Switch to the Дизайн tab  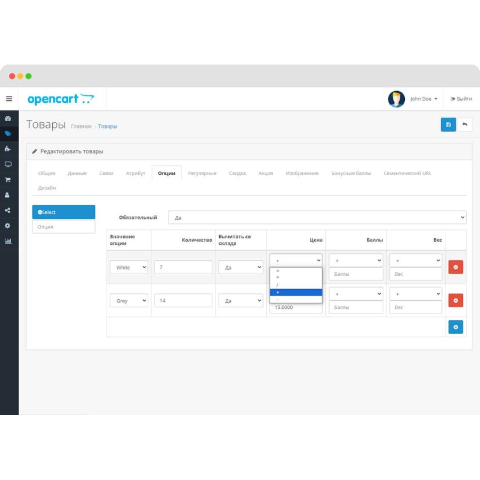47,188
